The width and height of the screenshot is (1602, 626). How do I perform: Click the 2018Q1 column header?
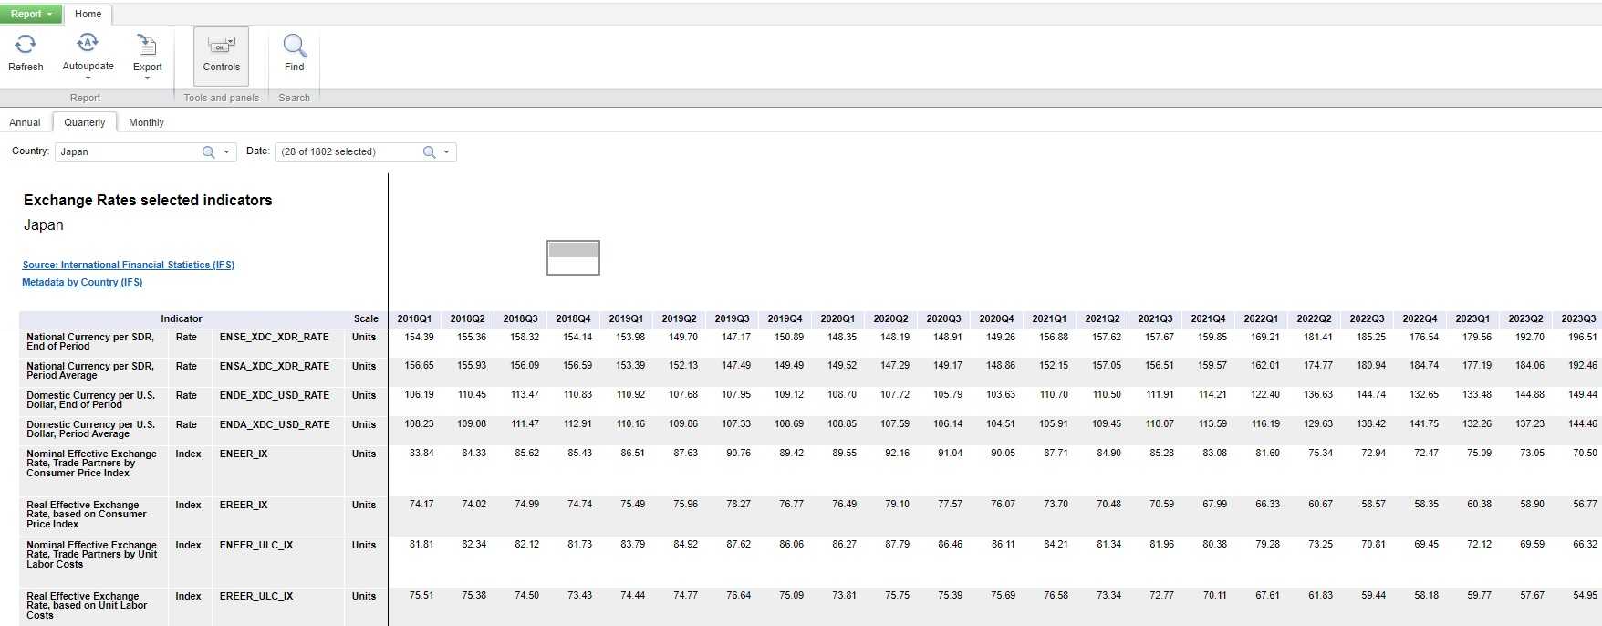414,318
